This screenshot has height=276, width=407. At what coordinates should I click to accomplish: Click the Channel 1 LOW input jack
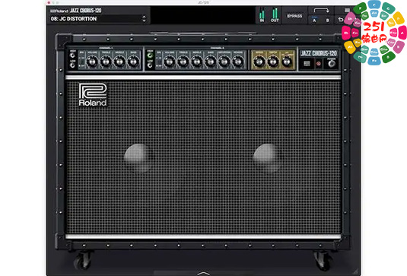pyautogui.click(x=73, y=65)
